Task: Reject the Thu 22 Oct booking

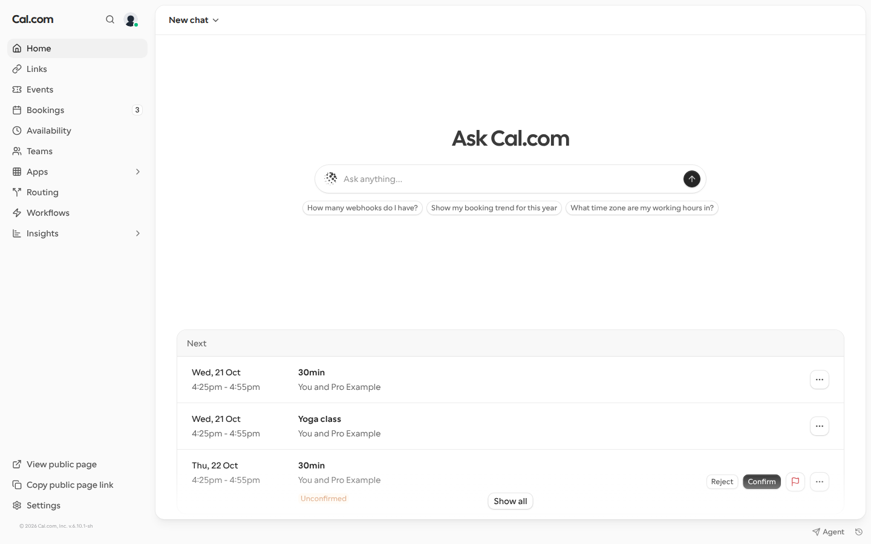Action: (722, 482)
